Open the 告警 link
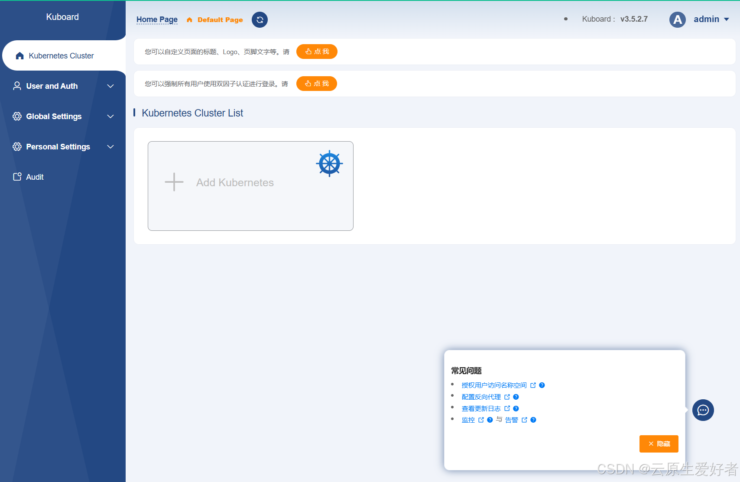740x482 pixels. point(511,420)
